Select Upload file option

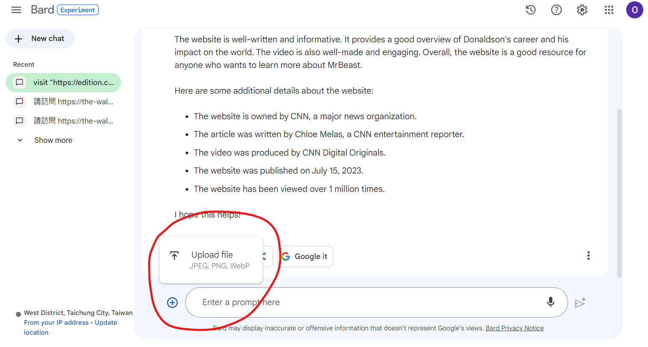point(211,260)
